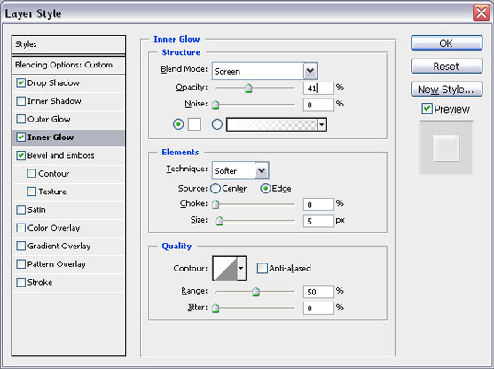Click the style preview thumbnail
Screen dimensions: 494x369
[446, 147]
